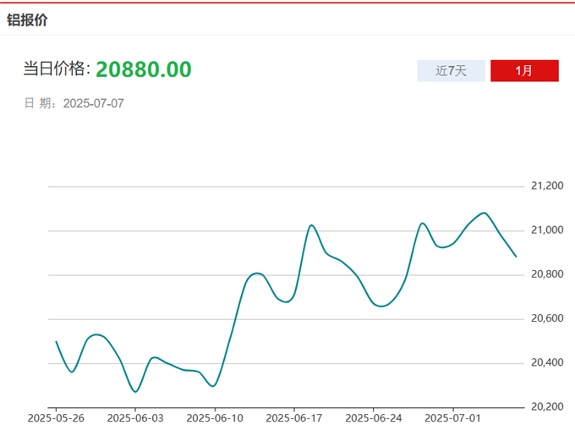Click the 20,800 y-axis label
Viewport: 575px width, 425px height.
pos(546,274)
